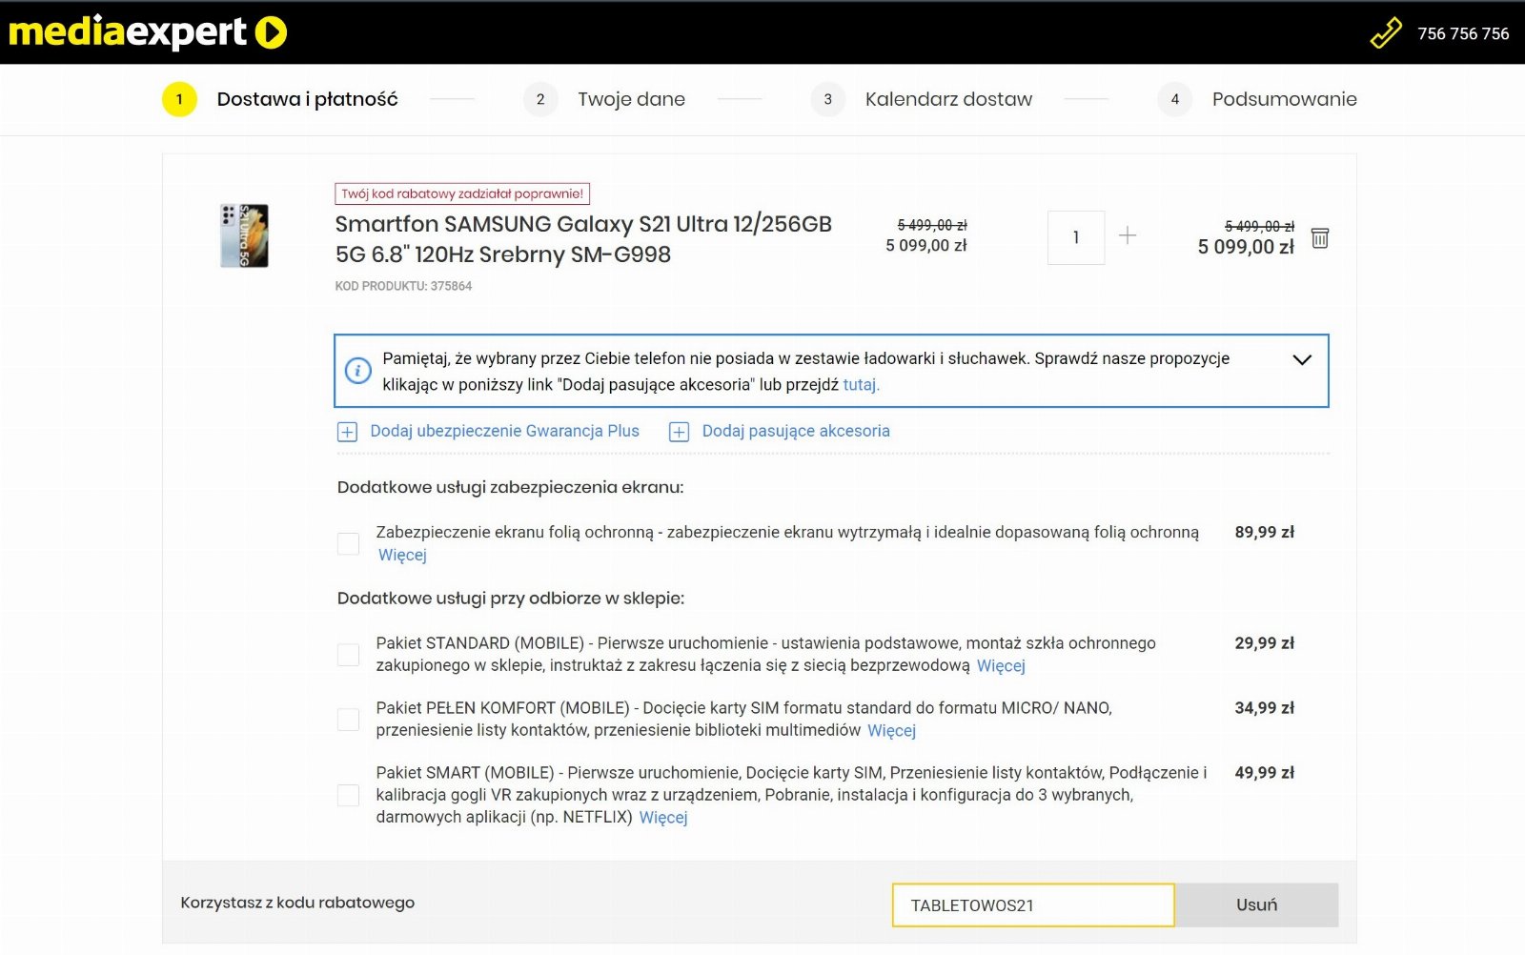Screen dimensions: 1525x955
Task: Click the quantity field showing 1
Action: (1076, 237)
